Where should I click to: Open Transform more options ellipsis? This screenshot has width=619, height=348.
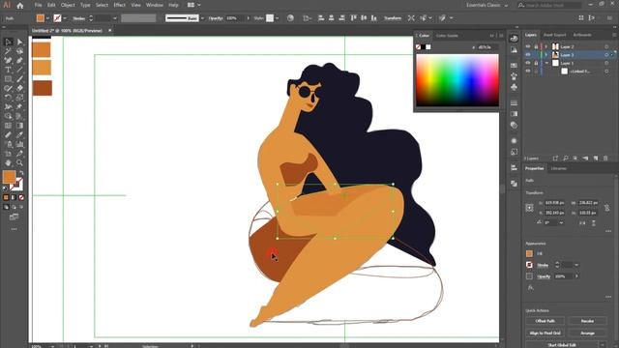pos(608,231)
